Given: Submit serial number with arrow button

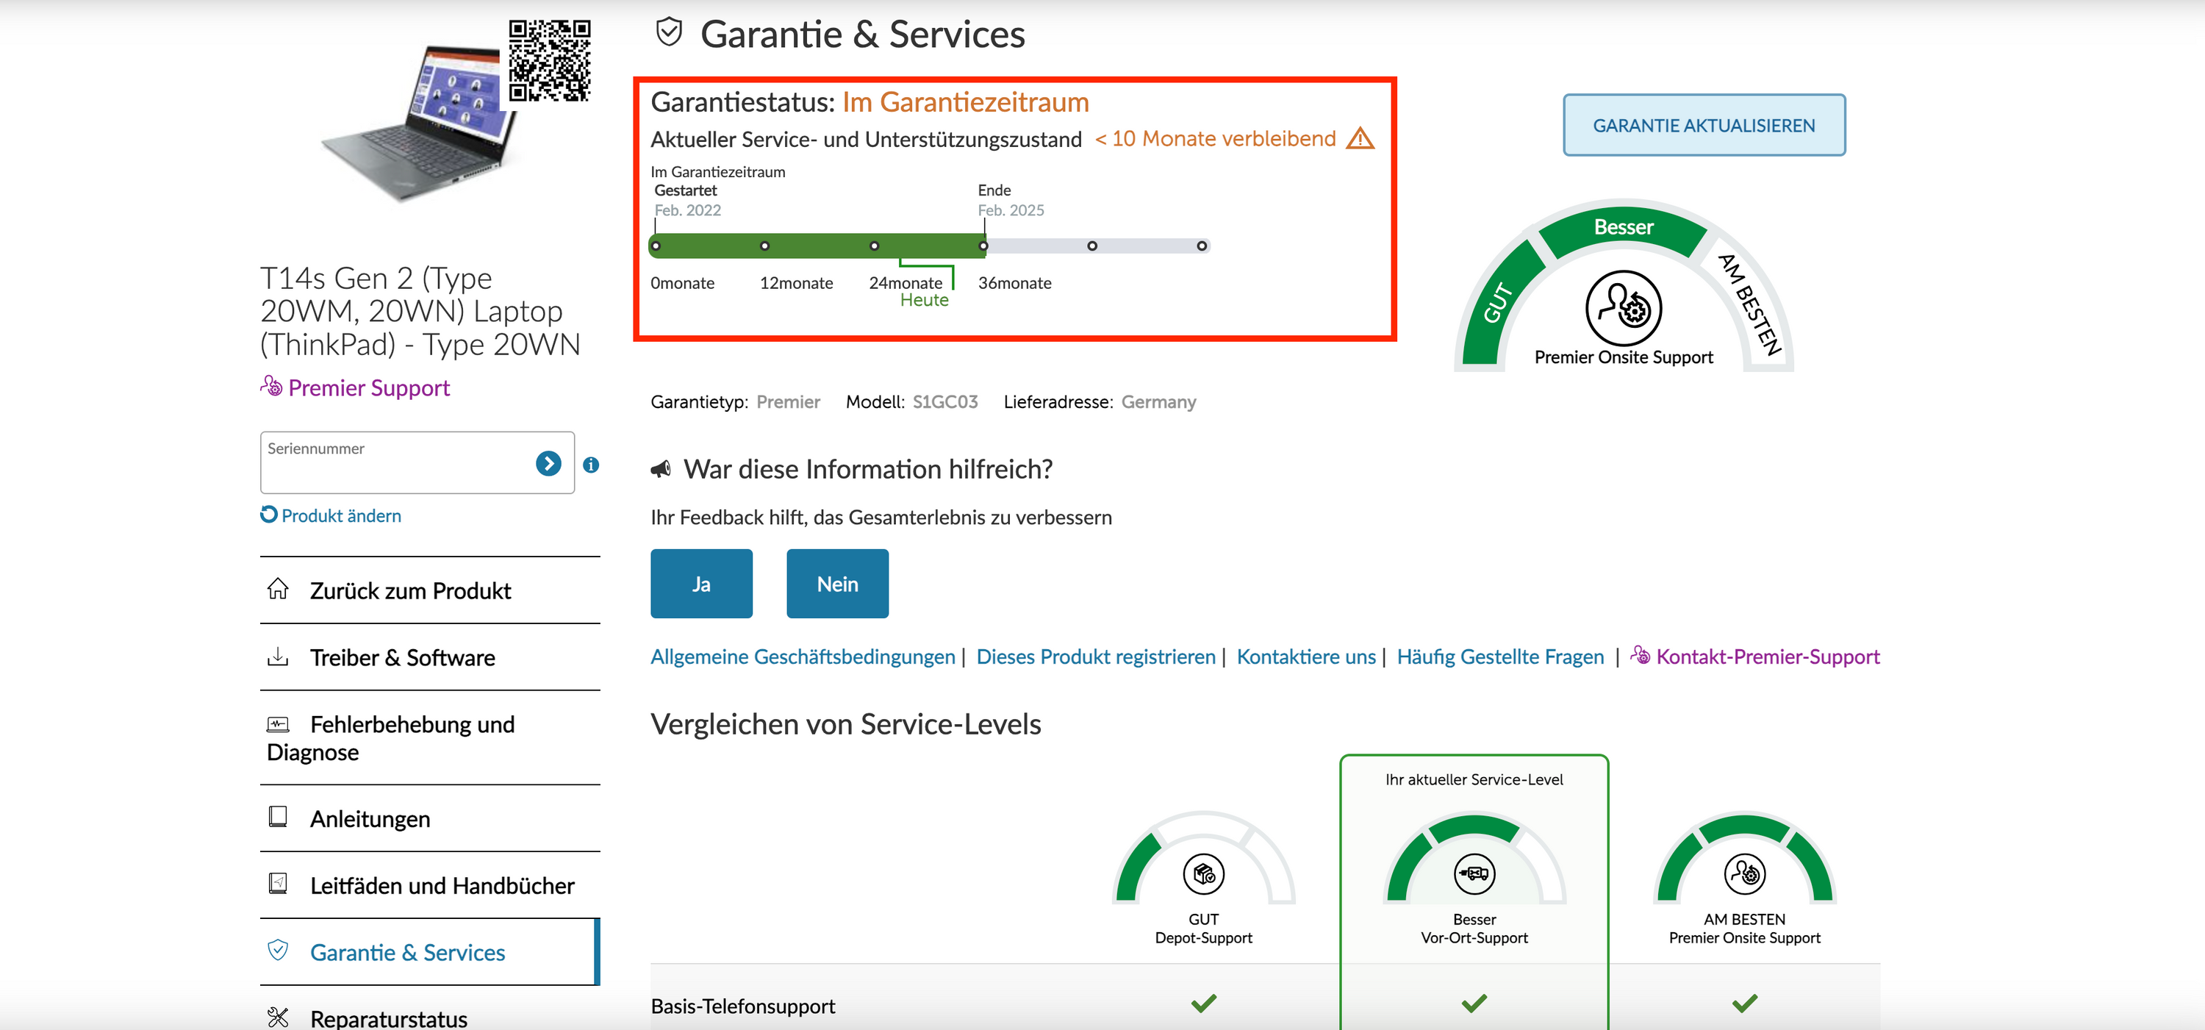Looking at the screenshot, I should click(549, 463).
